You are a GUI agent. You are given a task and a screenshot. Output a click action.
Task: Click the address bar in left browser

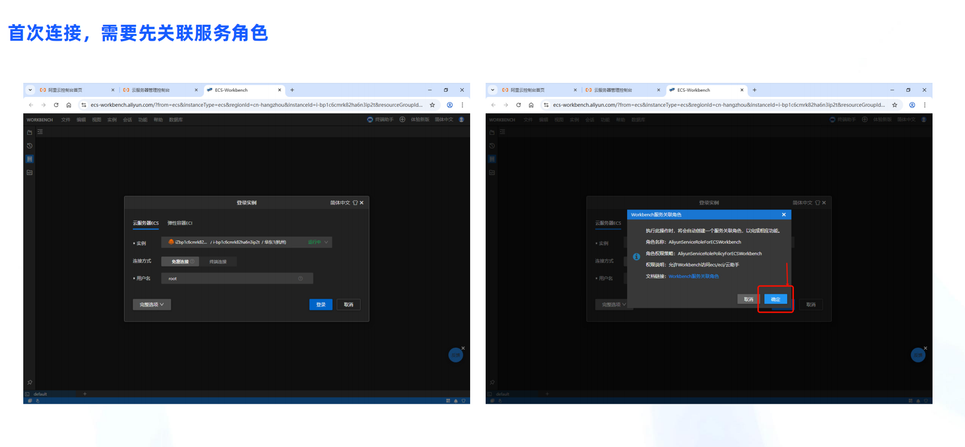click(x=256, y=105)
